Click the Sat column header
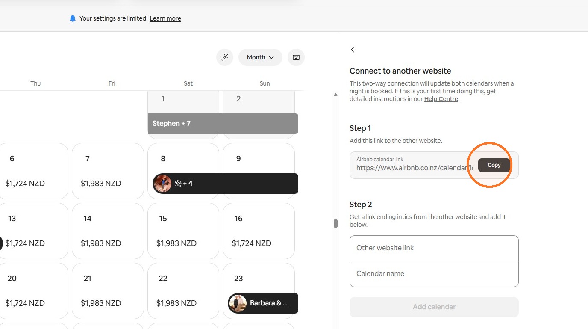This screenshot has height=329, width=588. (x=188, y=83)
